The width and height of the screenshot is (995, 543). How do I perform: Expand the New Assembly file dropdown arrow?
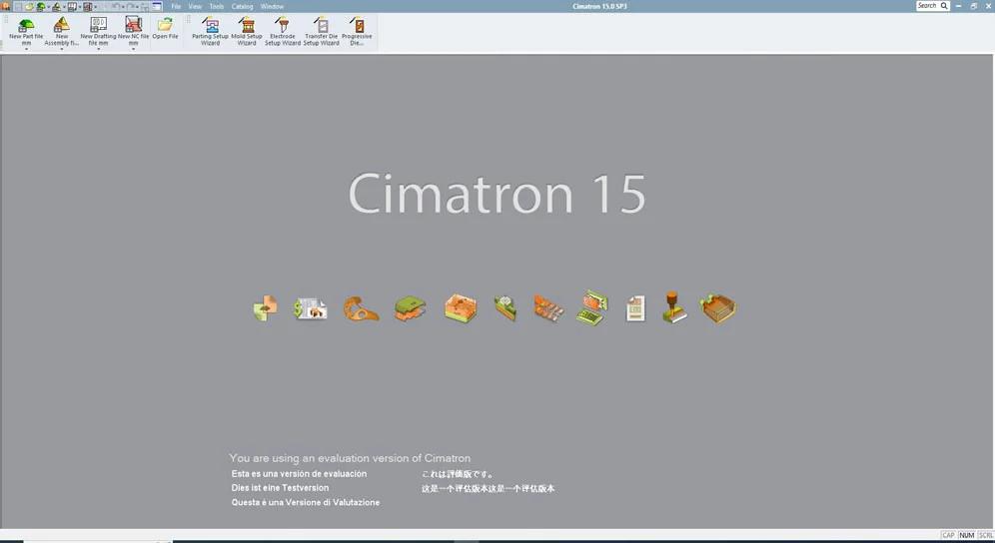62,49
